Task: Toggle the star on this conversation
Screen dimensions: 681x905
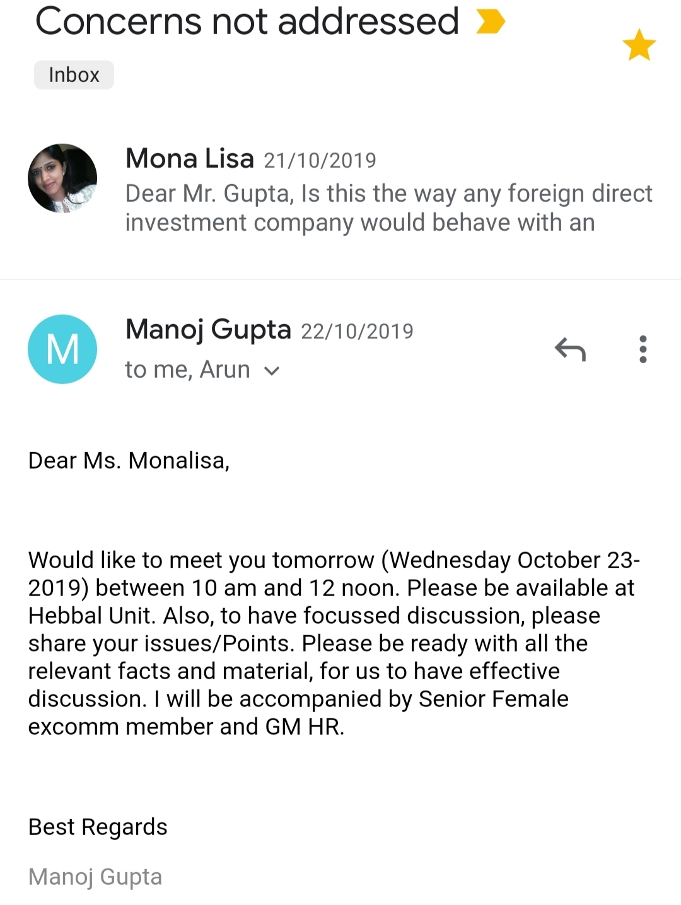Action: (x=639, y=45)
